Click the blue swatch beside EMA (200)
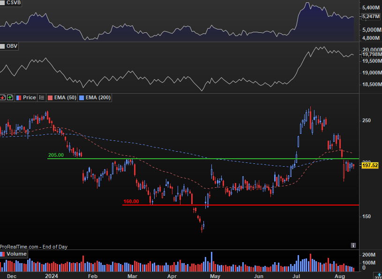The height and width of the screenshot is (279, 382). pos(82,97)
